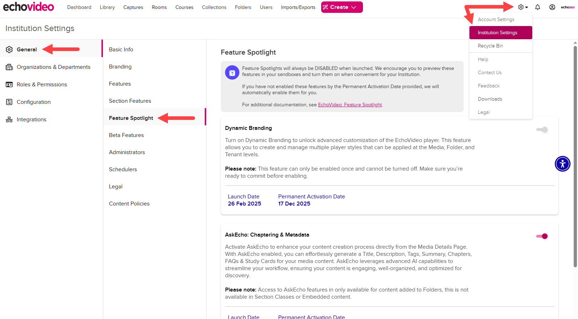The height and width of the screenshot is (319, 578).
Task: Open Imports/Exports in top navigation
Action: pyautogui.click(x=298, y=7)
